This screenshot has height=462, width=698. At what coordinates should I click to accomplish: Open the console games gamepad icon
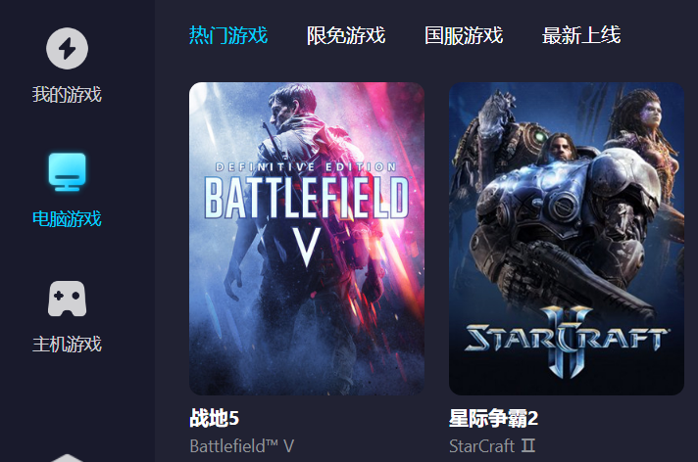[x=67, y=299]
